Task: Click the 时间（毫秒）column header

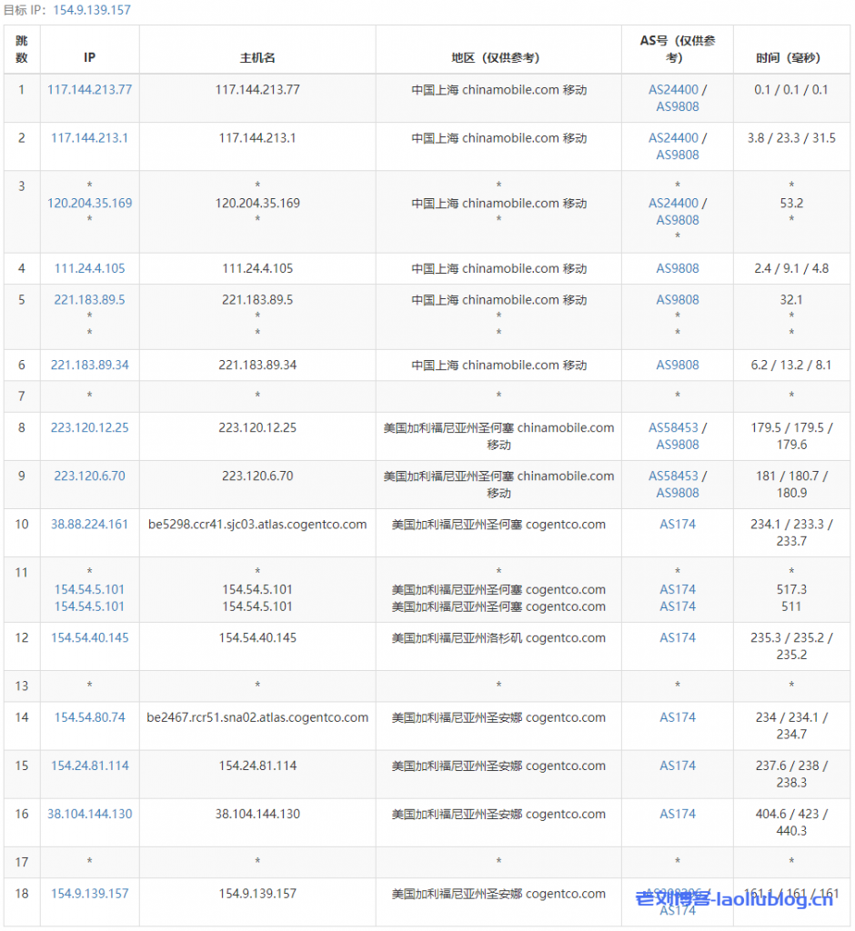Action: click(x=788, y=57)
